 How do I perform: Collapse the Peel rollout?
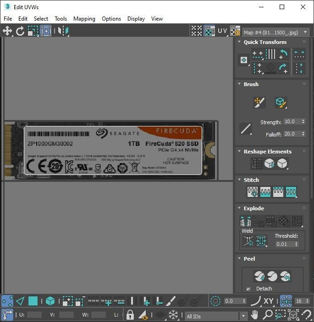[239, 258]
